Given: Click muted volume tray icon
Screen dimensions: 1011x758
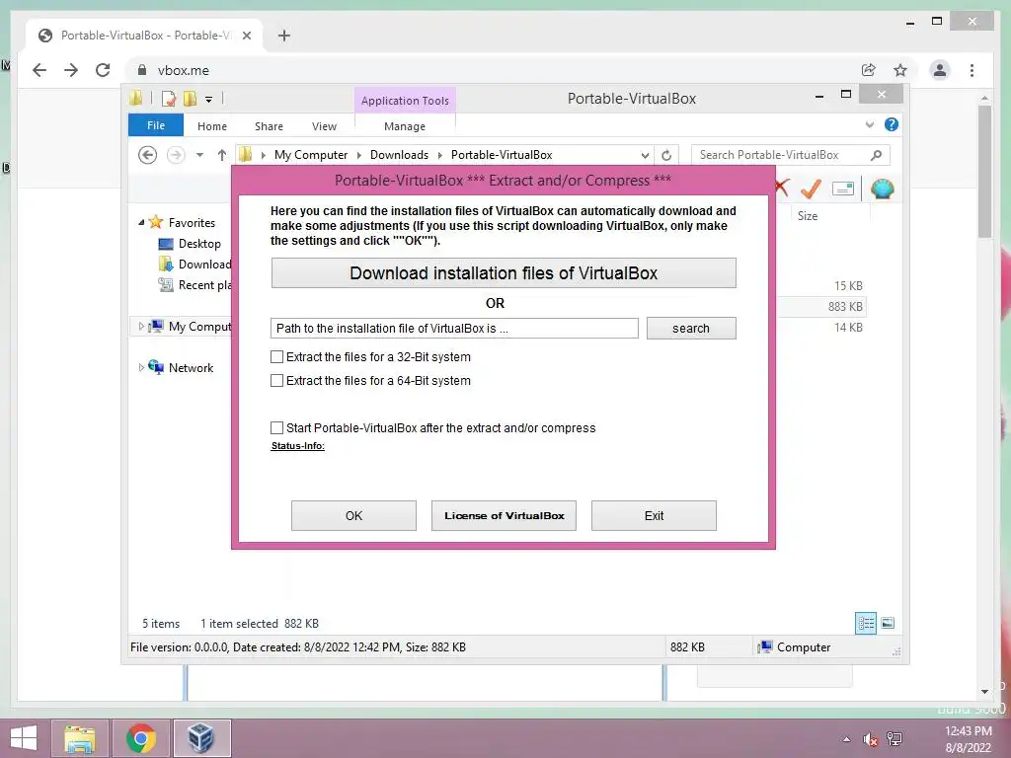Looking at the screenshot, I should point(871,739).
